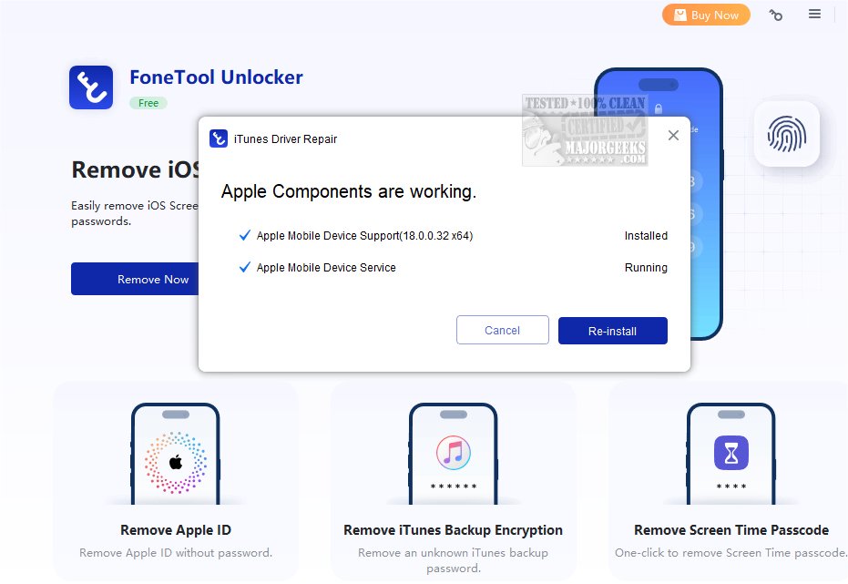Click the hourglass Screen Time phone illustration
Screen dimensions: 848x584
(731, 455)
